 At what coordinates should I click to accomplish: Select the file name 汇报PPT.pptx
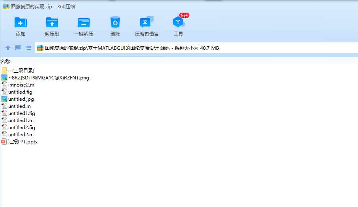click(x=23, y=142)
